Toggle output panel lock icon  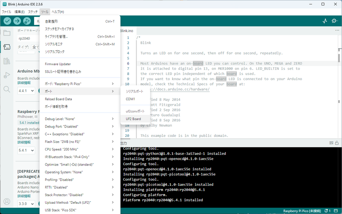click(337, 143)
